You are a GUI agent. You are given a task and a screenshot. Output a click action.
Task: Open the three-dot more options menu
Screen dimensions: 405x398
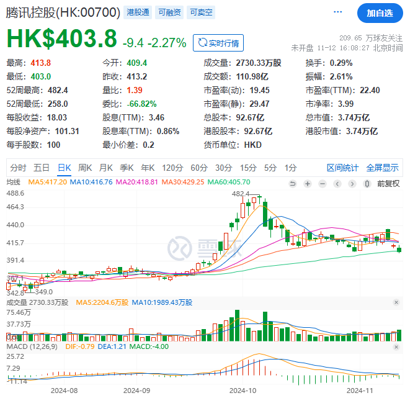[x=337, y=12]
